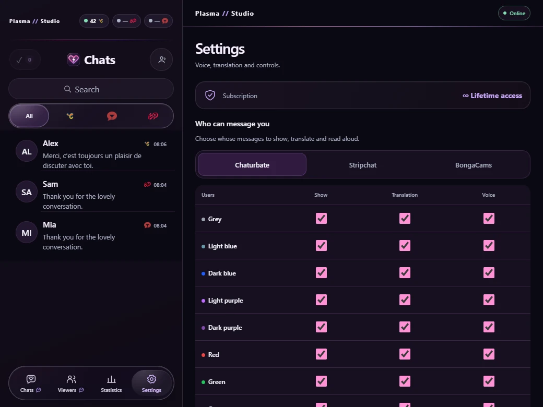This screenshot has width=543, height=407.
Task: Filter chats by Chaturbate icon
Action: [70, 116]
